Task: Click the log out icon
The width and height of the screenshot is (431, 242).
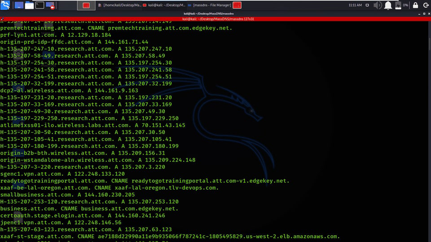Action: [x=426, y=5]
